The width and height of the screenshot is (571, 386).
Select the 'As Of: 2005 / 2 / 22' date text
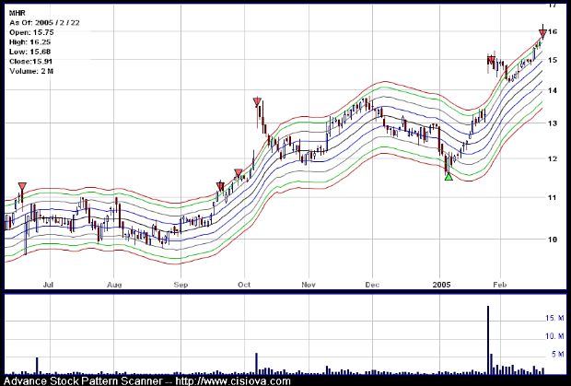44,23
